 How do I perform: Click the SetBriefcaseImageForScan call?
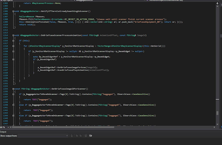[68, 68]
